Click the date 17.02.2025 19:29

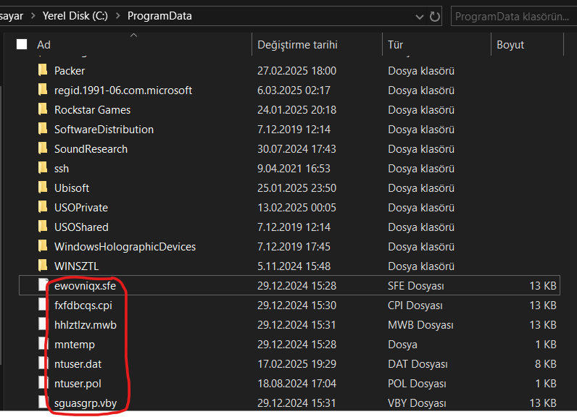297,363
